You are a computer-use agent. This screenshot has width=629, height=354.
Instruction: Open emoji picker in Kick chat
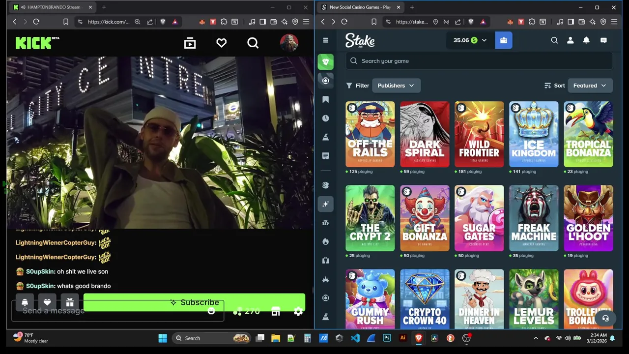pos(211,311)
